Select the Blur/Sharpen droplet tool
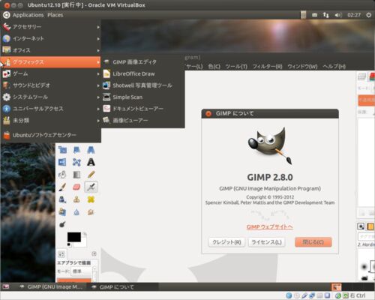 (76, 212)
